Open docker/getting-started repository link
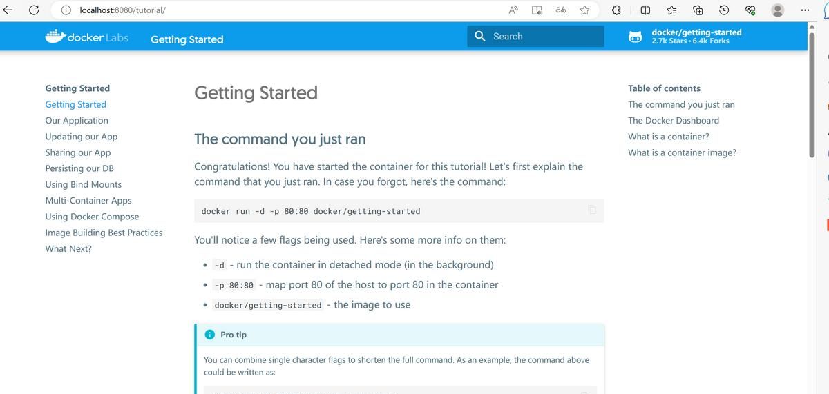Image resolution: width=829 pixels, height=394 pixels. pyautogui.click(x=685, y=37)
